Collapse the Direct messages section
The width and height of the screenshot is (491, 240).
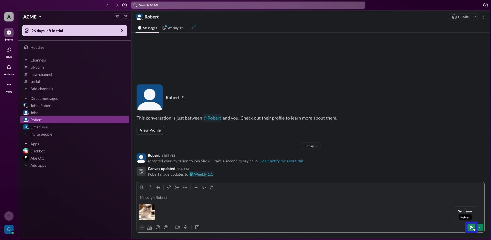pos(26,98)
